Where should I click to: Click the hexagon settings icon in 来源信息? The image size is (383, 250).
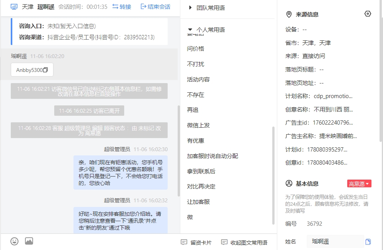tap(368, 14)
